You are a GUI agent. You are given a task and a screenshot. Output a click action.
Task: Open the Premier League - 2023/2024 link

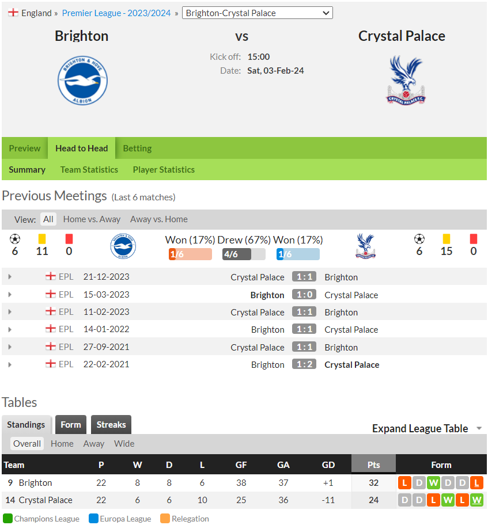point(116,13)
